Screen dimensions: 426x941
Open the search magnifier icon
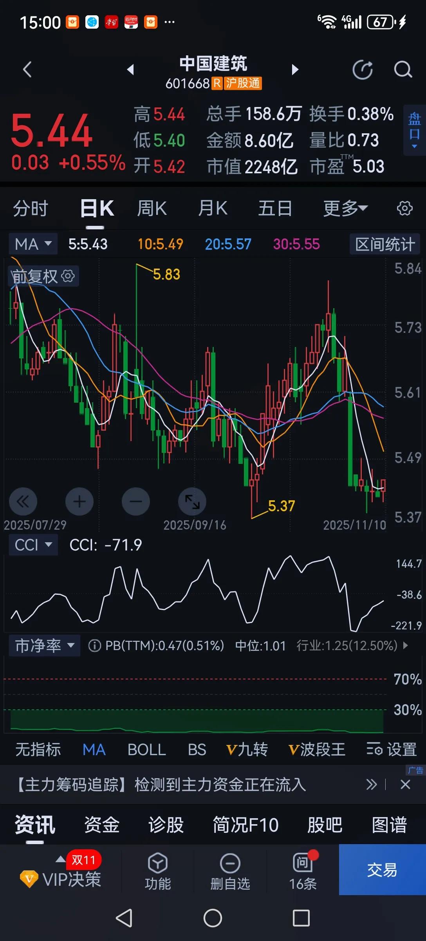403,70
